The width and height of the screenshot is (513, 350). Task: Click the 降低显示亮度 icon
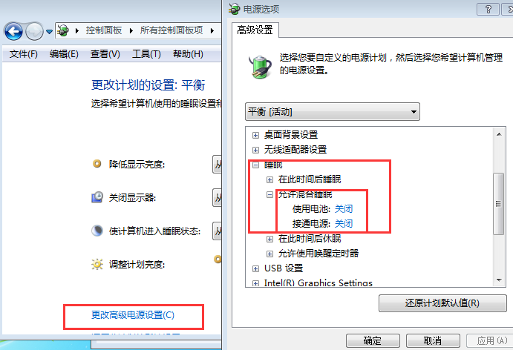click(97, 163)
